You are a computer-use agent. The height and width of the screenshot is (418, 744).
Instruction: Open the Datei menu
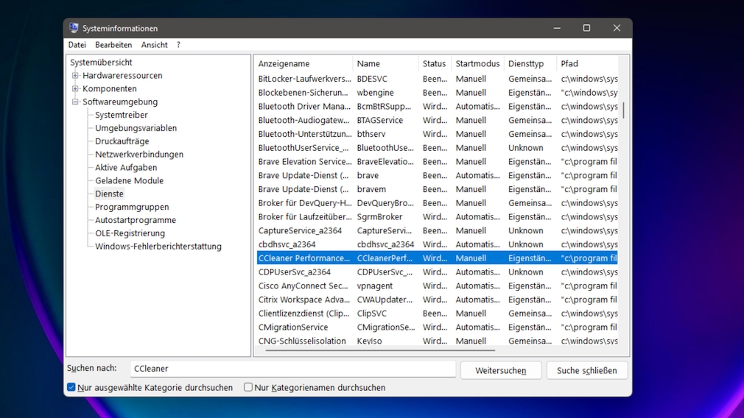coord(77,45)
